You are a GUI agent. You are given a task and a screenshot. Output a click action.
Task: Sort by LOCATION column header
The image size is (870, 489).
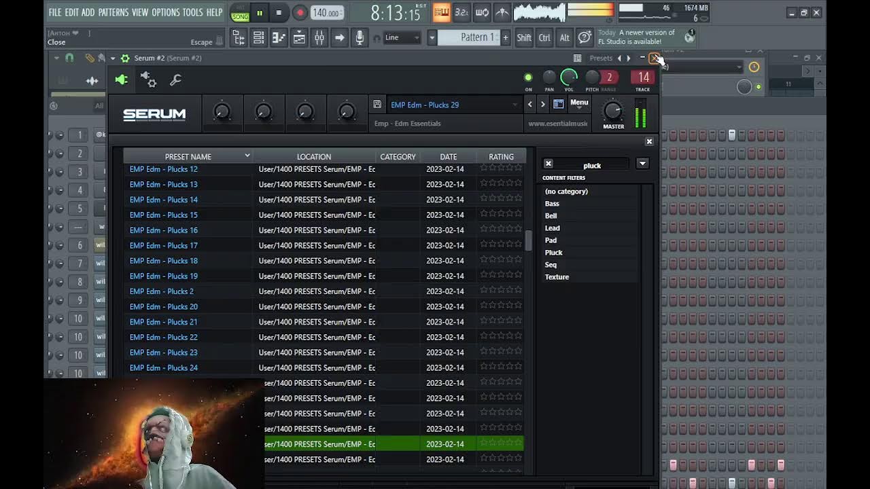314,157
